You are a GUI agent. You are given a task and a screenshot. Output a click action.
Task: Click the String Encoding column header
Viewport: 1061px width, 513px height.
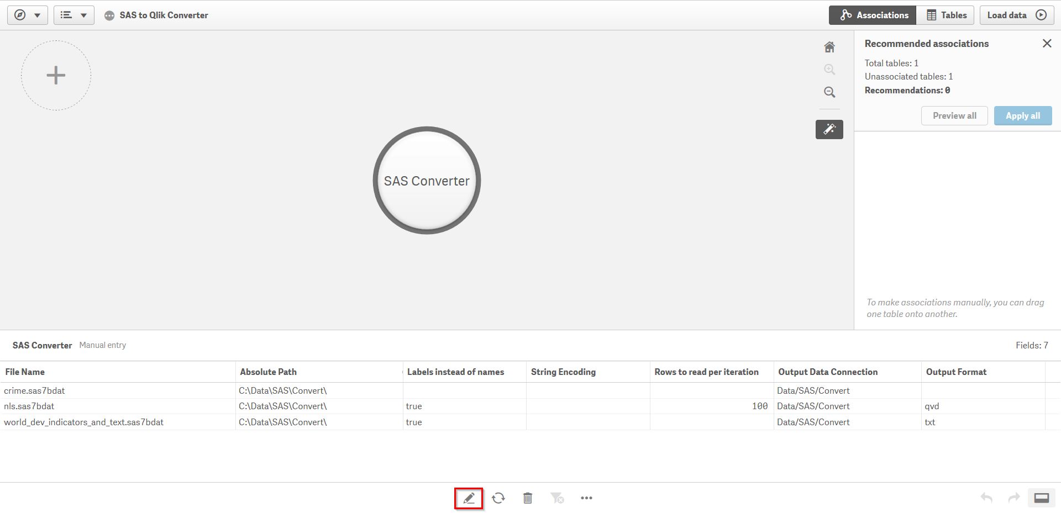click(588, 372)
